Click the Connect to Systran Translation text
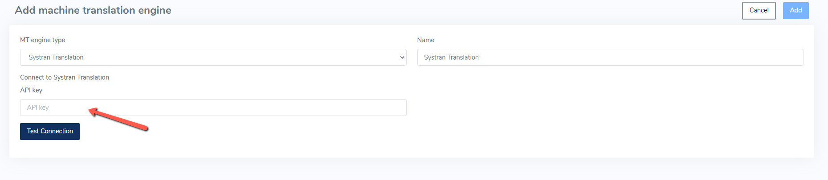This screenshot has width=828, height=180. [x=65, y=77]
